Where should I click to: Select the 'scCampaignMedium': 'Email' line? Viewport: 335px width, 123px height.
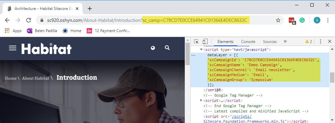point(238,75)
